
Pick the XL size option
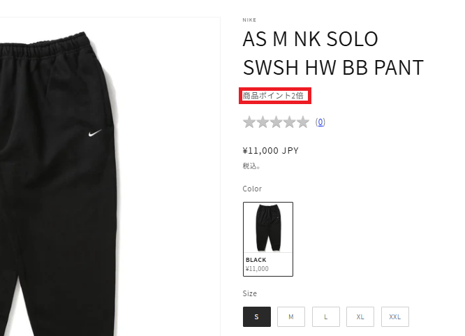[360, 317]
